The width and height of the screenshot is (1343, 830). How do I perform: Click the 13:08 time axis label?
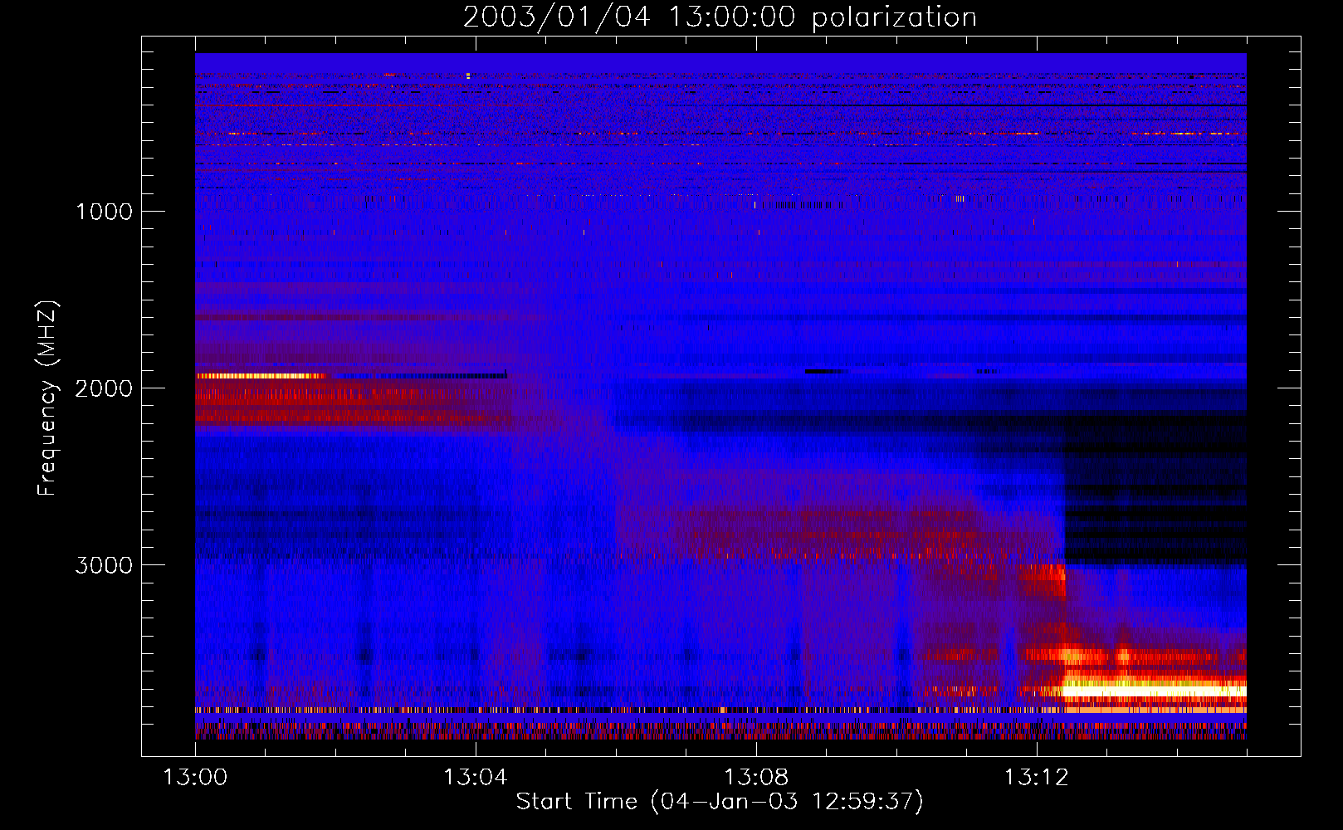click(756, 777)
